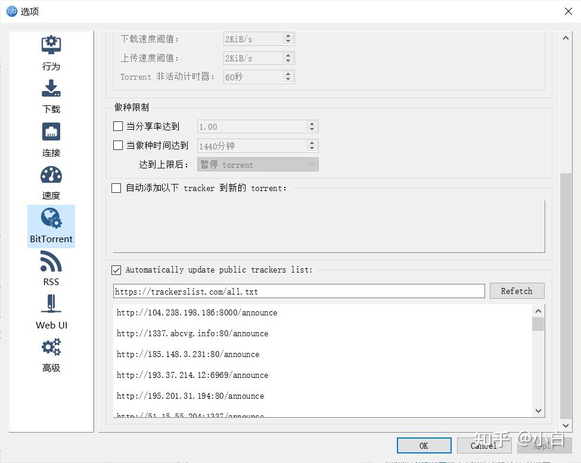Enable the 当做种时间达到 seeding time checkbox
The height and width of the screenshot is (463, 581).
click(117, 145)
